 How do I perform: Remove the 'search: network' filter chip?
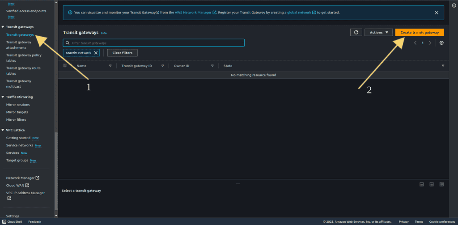[x=96, y=53]
